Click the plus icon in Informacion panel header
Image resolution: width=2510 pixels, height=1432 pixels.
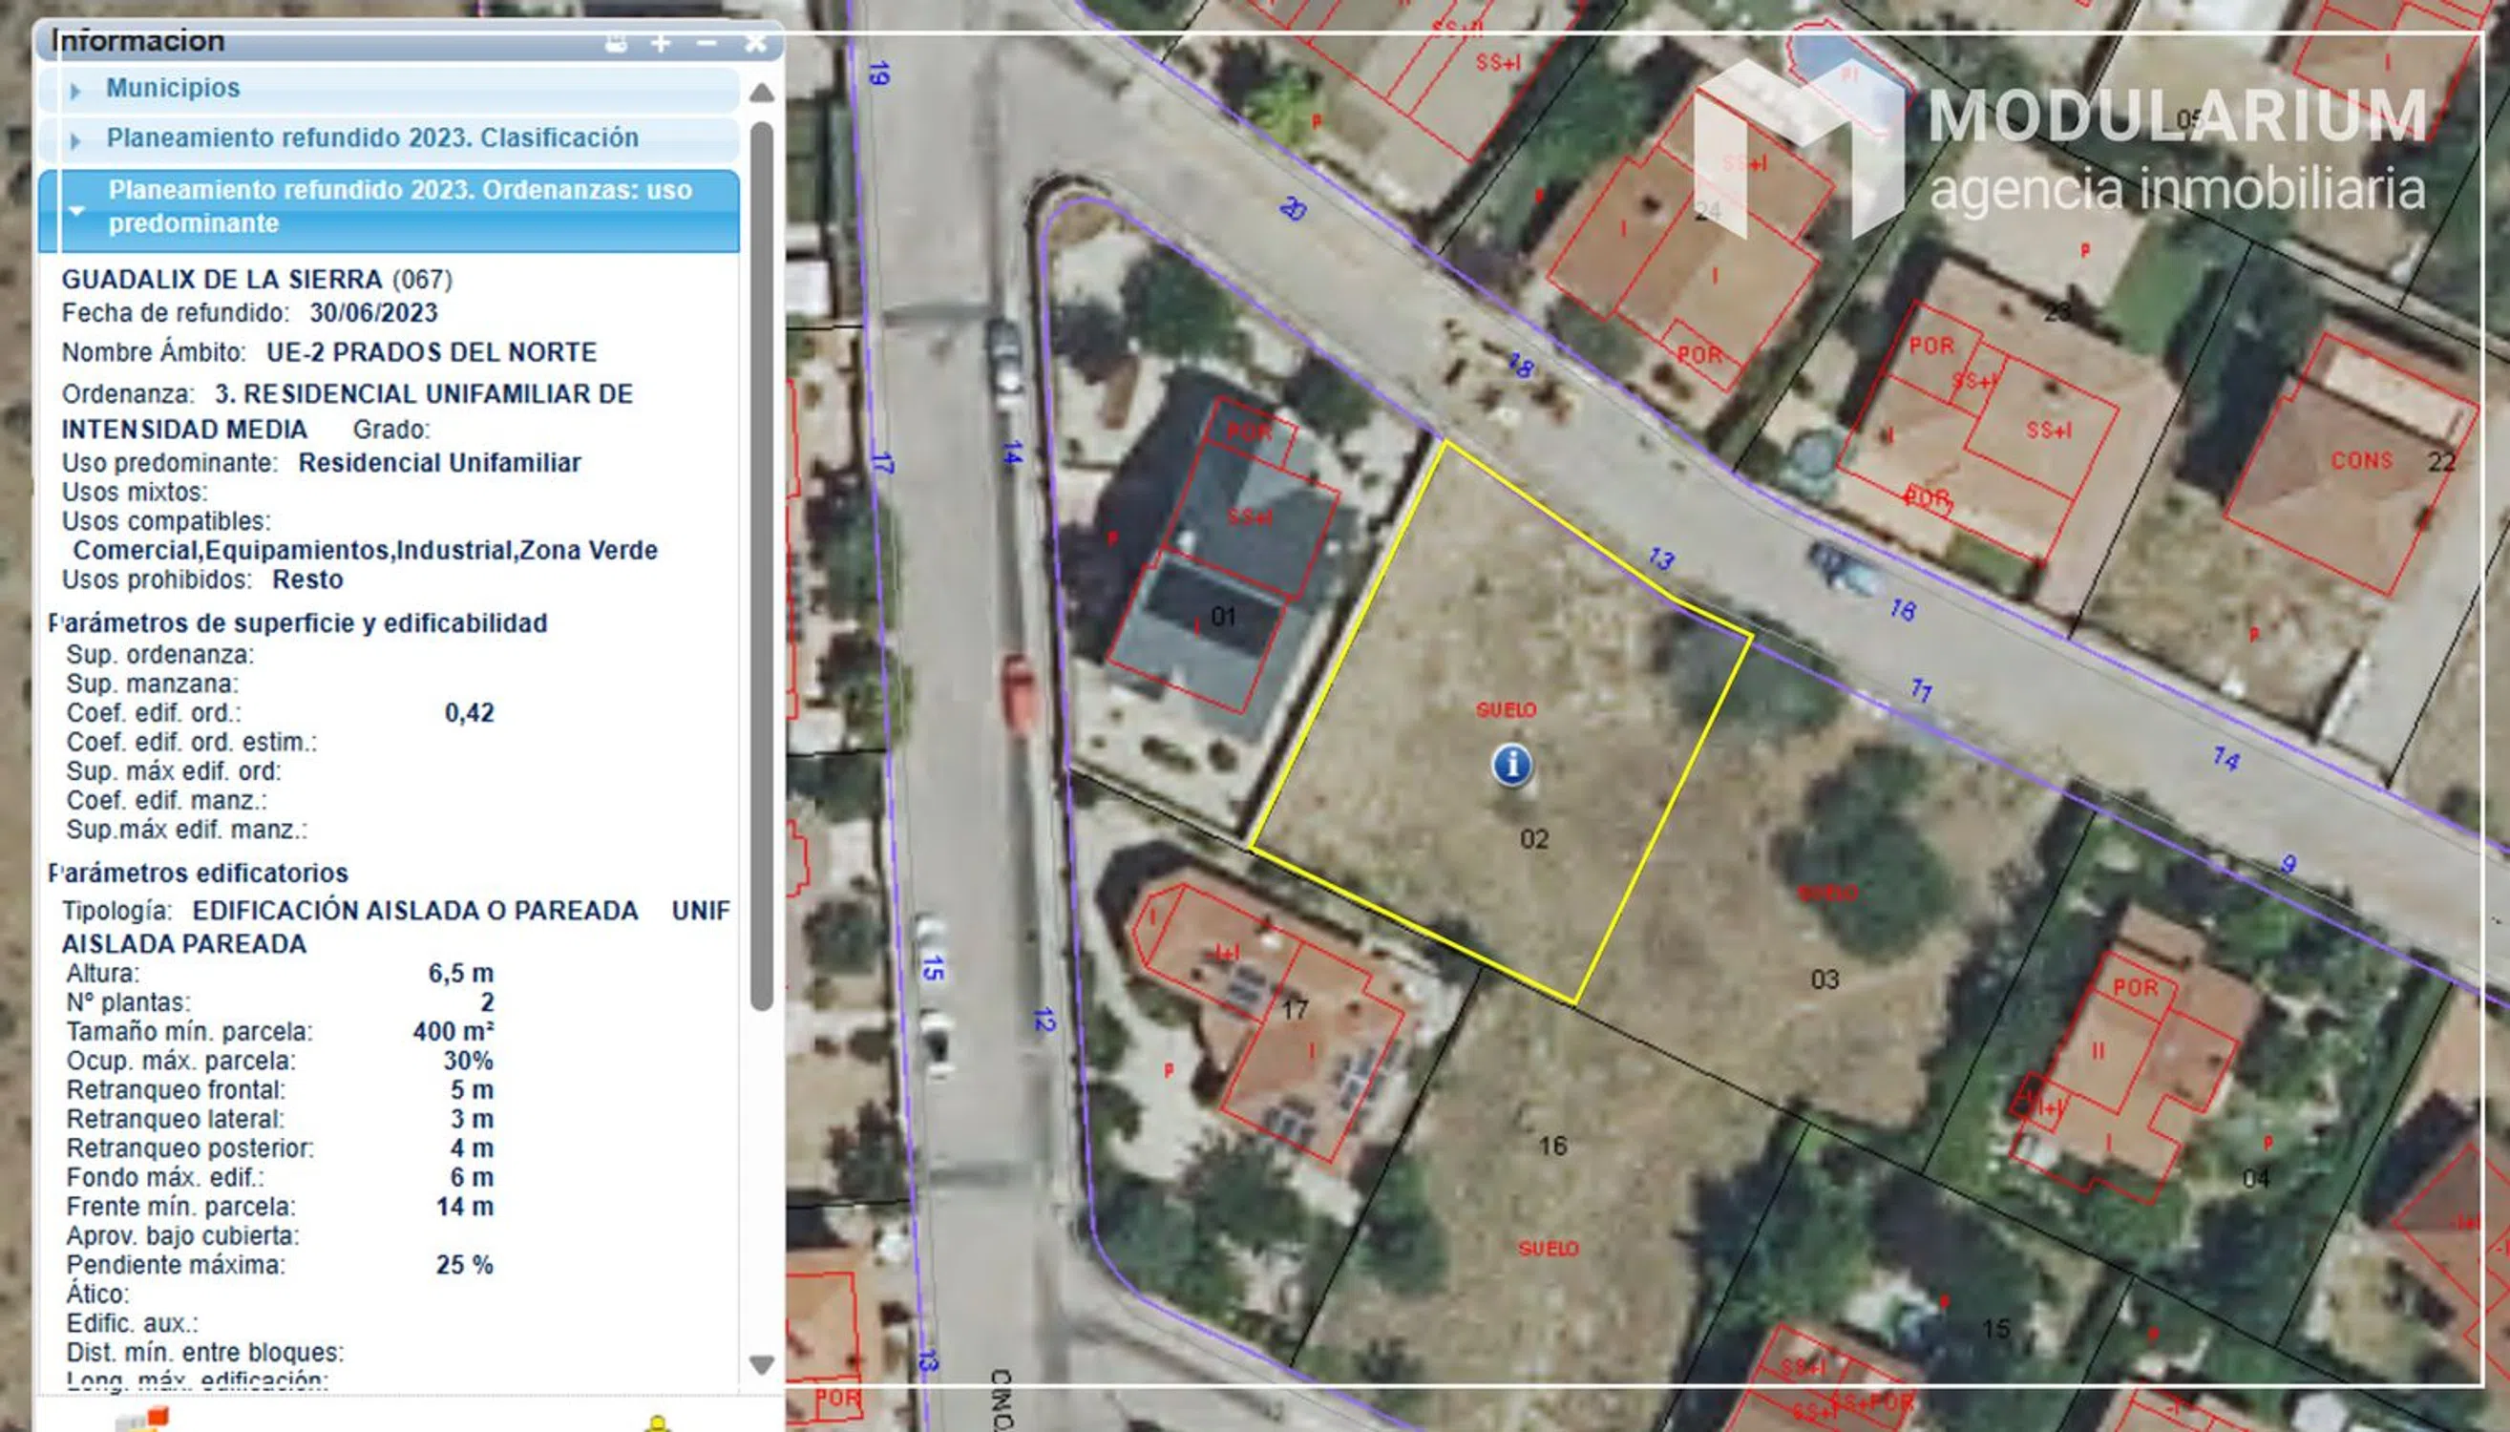pos(661,43)
